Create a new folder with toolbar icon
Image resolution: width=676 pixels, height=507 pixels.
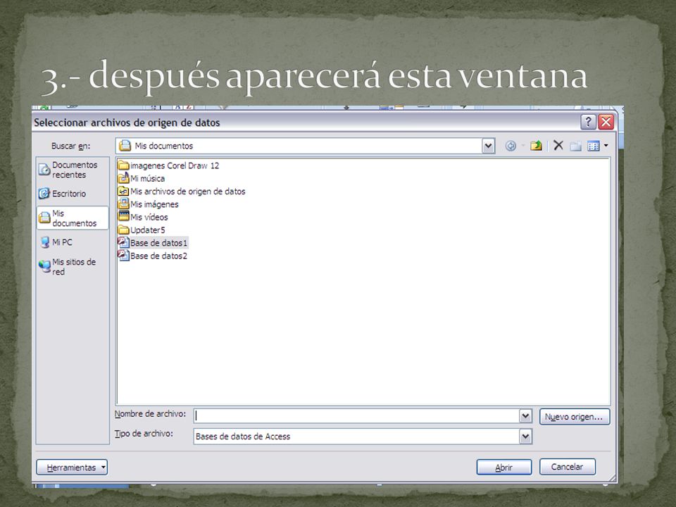[x=575, y=146]
